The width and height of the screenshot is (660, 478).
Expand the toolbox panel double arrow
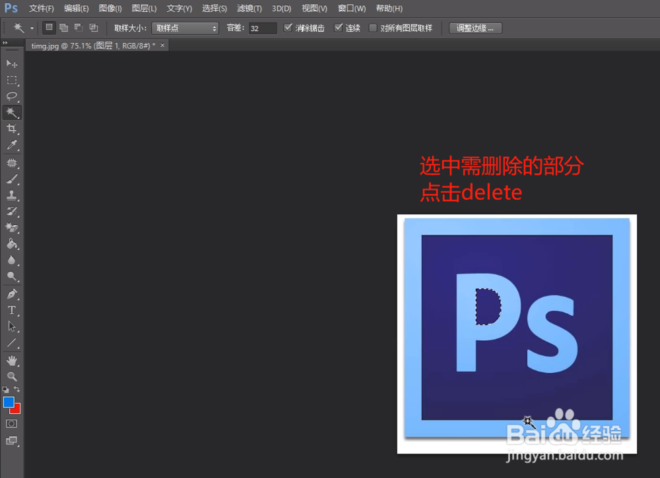5,42
